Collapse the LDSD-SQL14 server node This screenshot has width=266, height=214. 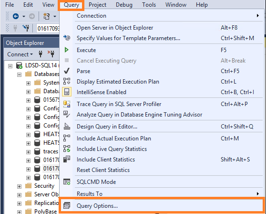(x=10, y=66)
